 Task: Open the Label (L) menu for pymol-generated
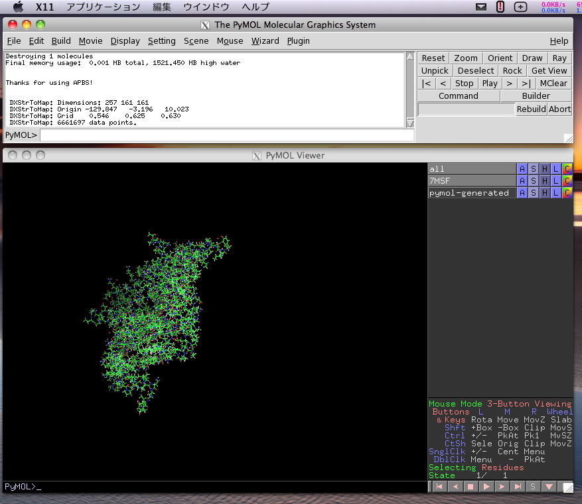[555, 193]
